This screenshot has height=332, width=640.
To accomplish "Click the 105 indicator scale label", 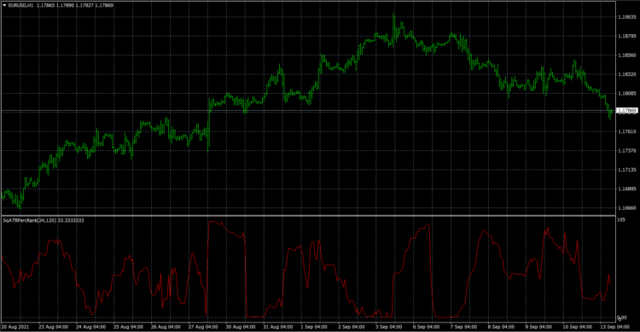I will [x=621, y=219].
